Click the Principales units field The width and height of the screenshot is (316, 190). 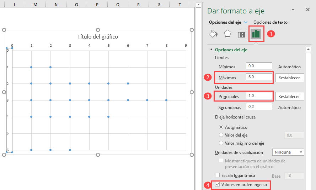pos(259,96)
